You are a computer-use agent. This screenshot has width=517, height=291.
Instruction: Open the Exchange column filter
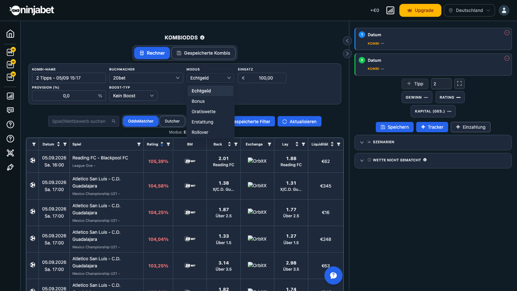[270, 144]
